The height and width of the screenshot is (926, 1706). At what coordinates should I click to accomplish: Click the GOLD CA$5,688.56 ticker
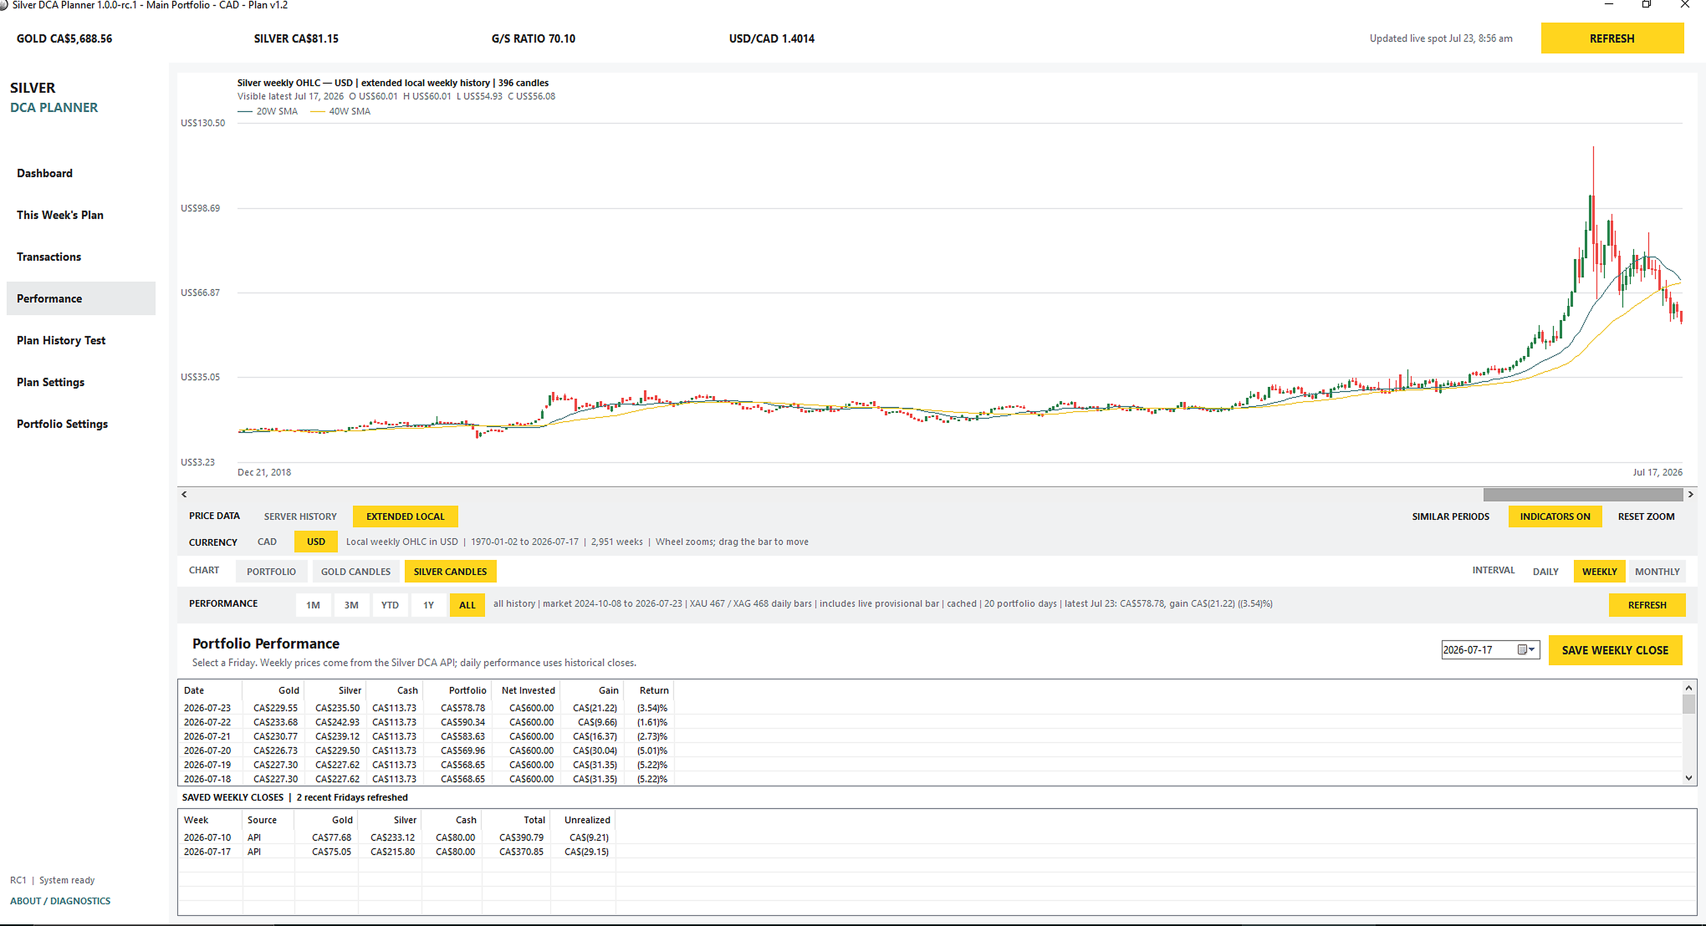tap(64, 38)
